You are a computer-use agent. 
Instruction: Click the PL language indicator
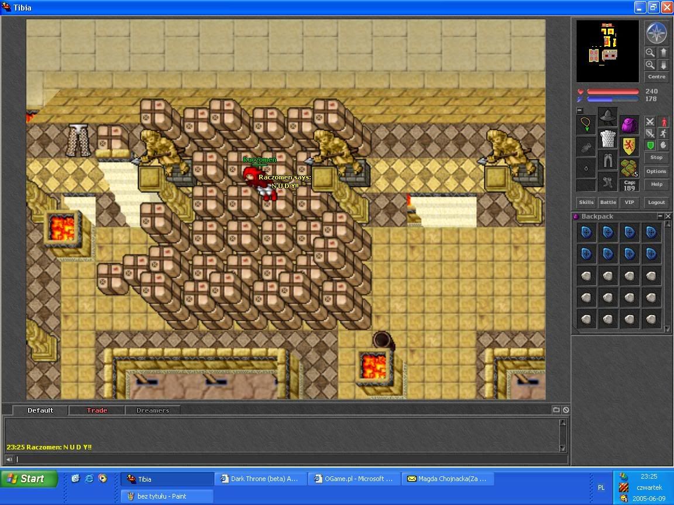601,487
